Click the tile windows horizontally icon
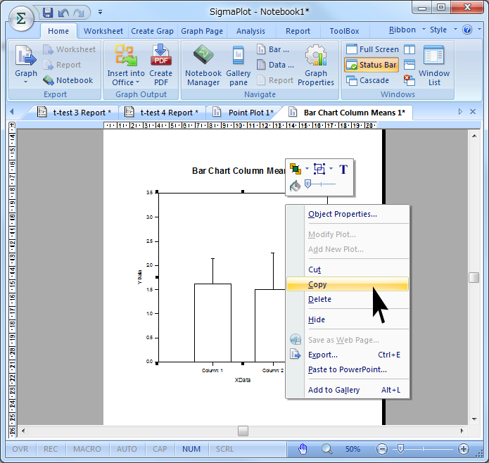The width and height of the screenshot is (489, 463). coord(409,65)
